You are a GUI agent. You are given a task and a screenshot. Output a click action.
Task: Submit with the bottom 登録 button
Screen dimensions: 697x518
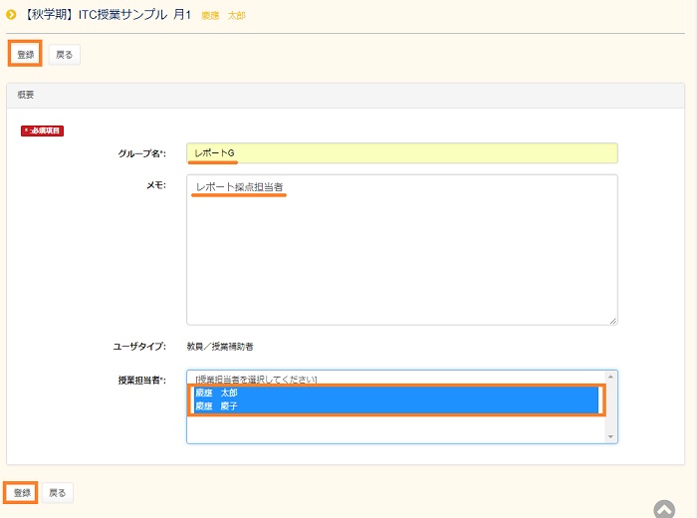tap(22, 492)
